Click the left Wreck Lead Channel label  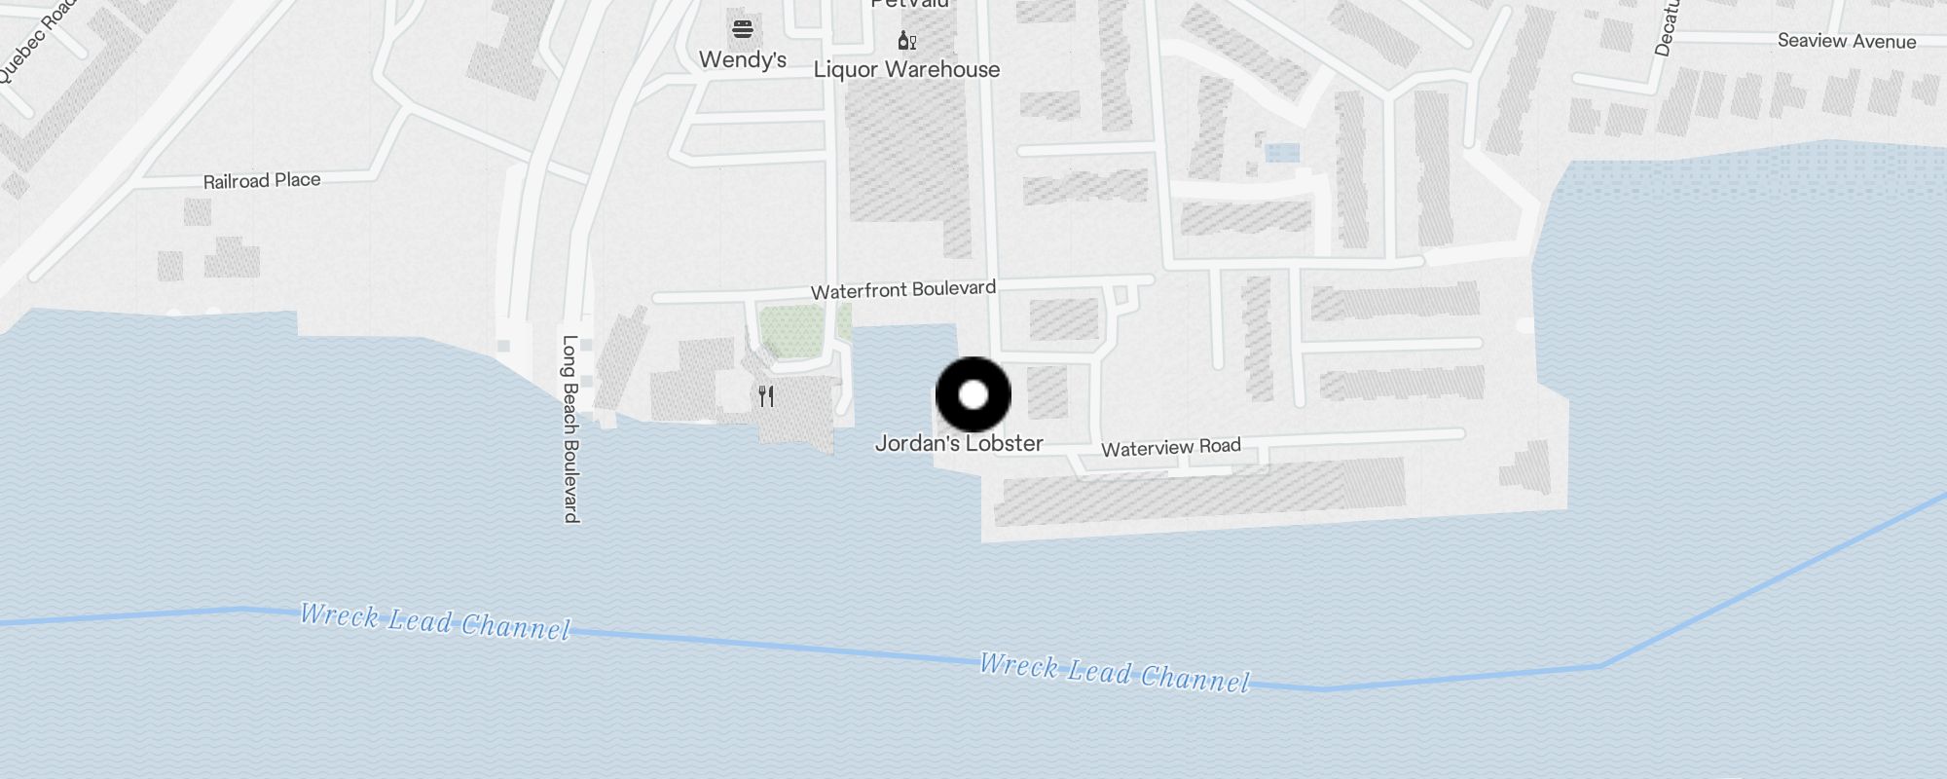click(435, 621)
